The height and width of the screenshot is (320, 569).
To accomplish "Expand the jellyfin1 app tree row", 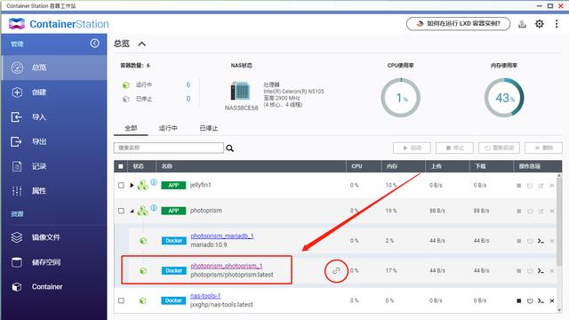I will [x=132, y=186].
